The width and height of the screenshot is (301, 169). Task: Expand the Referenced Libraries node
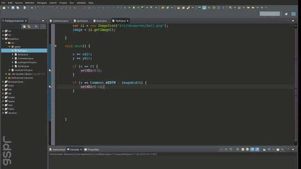(6, 78)
